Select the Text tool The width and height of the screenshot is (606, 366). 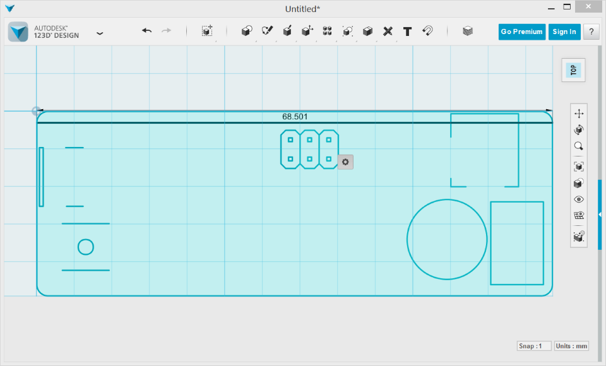(x=407, y=31)
